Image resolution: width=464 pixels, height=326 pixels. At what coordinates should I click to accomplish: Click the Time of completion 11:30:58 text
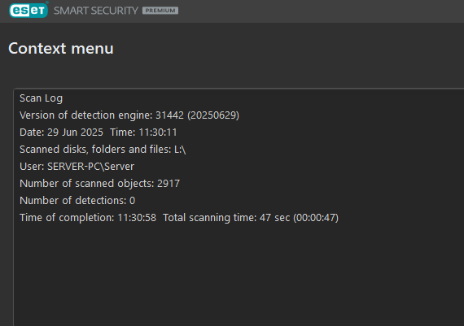[88, 218]
